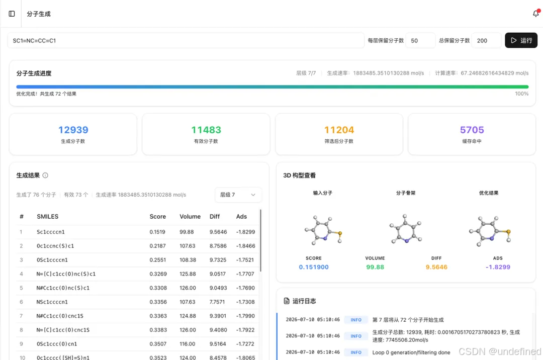Click the Loop 0 generation/filtering done log
Screen dimensions: 543x360
tap(411, 352)
